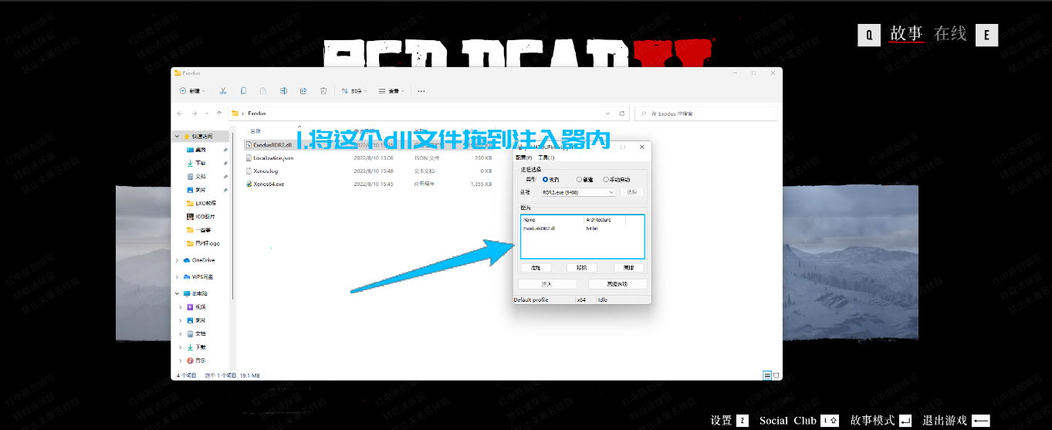Open the RDR2.exe (9408) process dropdown
This screenshot has height=430, width=1052.
578,192
